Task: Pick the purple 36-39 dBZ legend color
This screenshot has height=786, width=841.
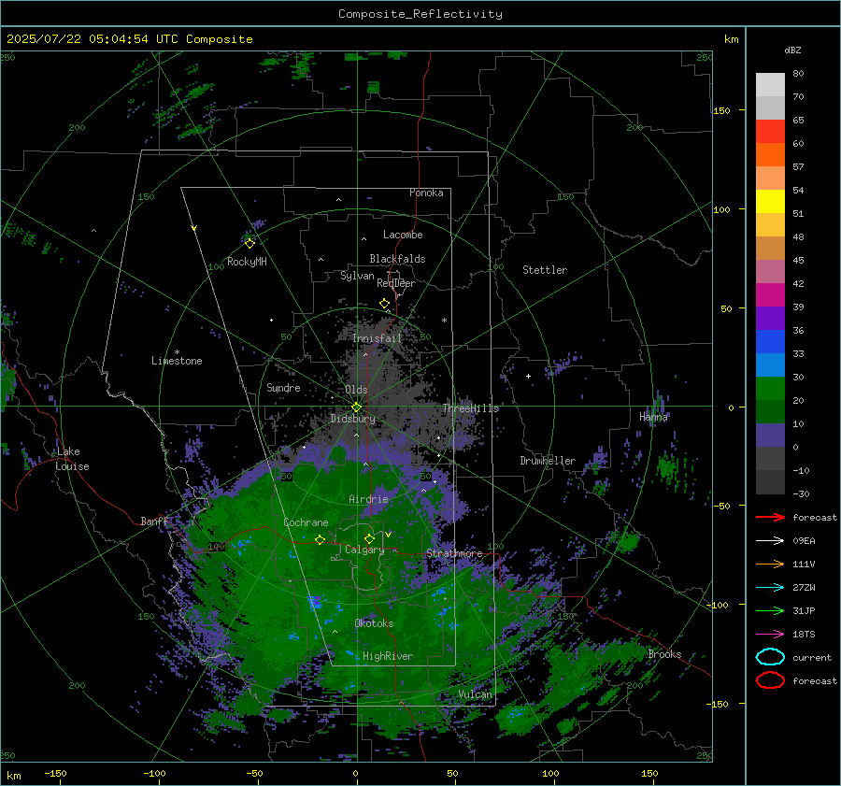Action: 770,319
